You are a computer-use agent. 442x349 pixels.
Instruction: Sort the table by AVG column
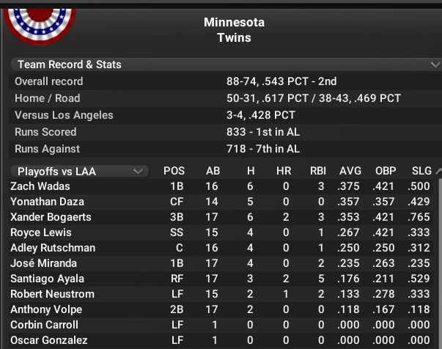[350, 172]
